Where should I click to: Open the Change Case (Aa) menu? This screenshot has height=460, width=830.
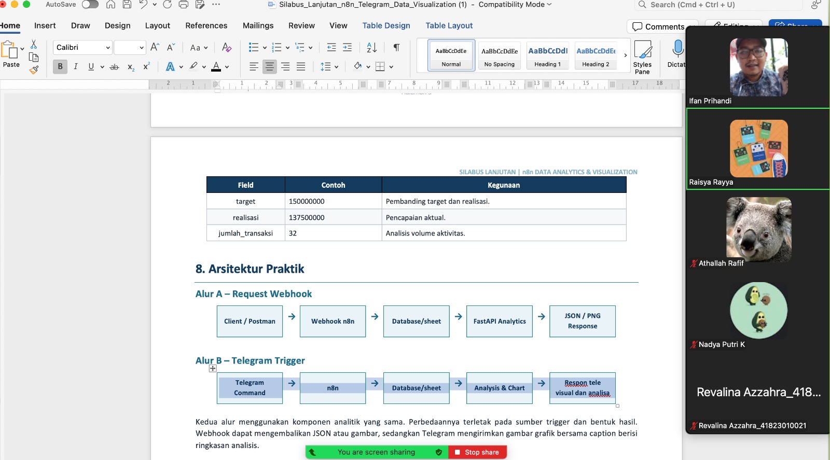coord(199,48)
